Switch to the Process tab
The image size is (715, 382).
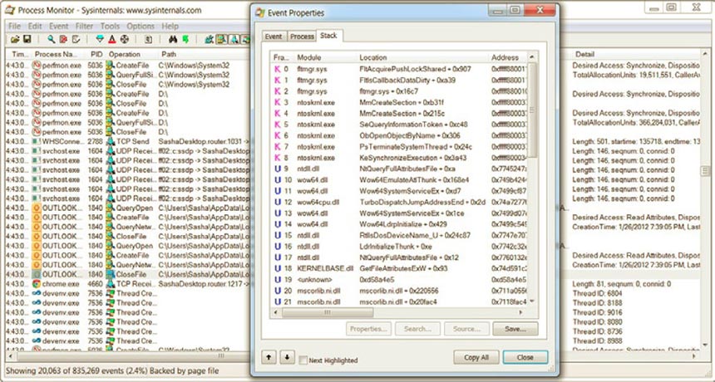(303, 37)
